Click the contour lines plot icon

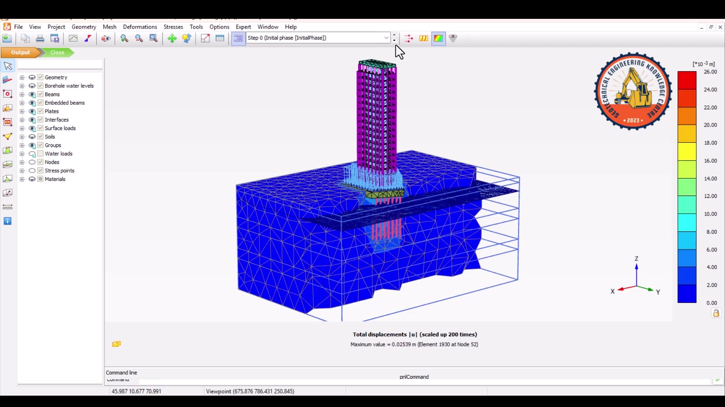pyautogui.click(x=424, y=38)
